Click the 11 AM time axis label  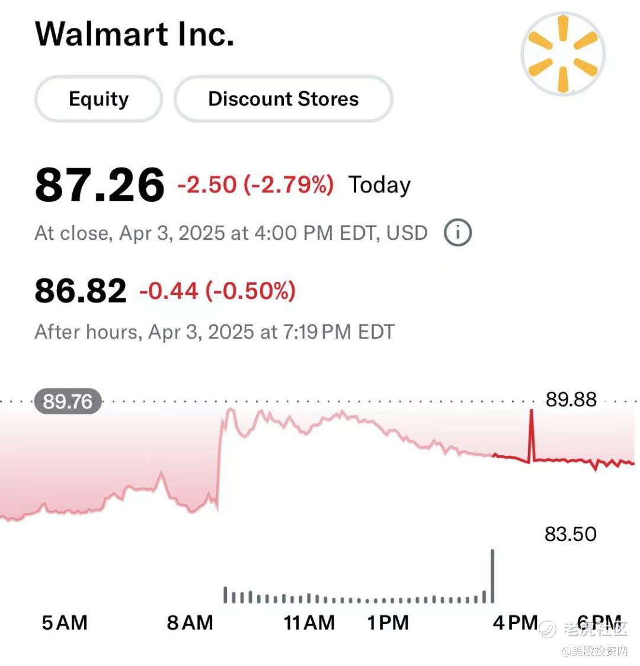pyautogui.click(x=309, y=623)
